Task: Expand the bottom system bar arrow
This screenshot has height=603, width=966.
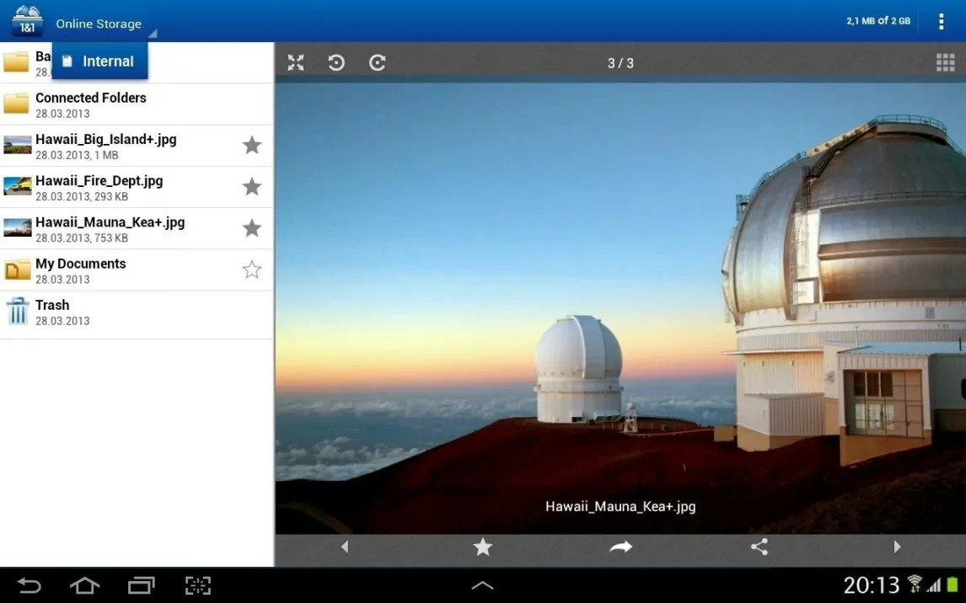Action: [482, 585]
